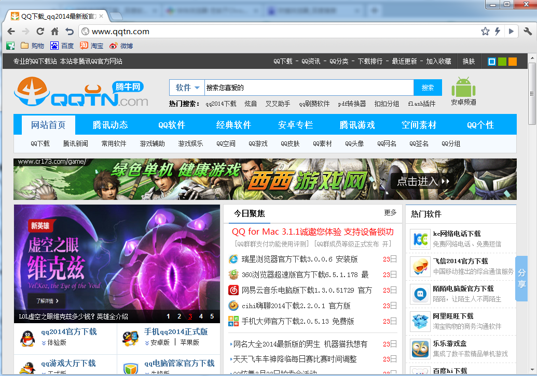This screenshot has width=537, height=376.
Task: Select the orange skin color swatch
Action: click(x=512, y=62)
